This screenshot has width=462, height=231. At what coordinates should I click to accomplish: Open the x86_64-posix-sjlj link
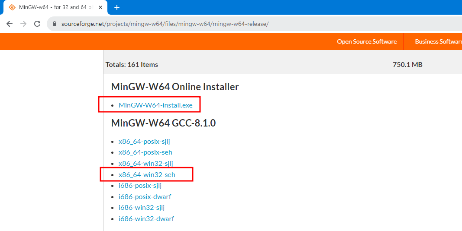point(144,141)
